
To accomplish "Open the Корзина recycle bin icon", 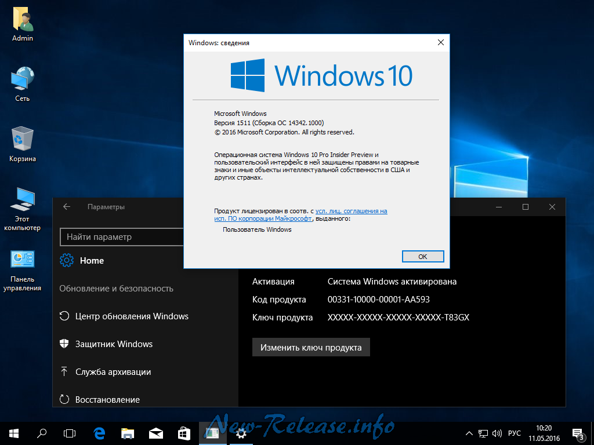I will pos(23,144).
